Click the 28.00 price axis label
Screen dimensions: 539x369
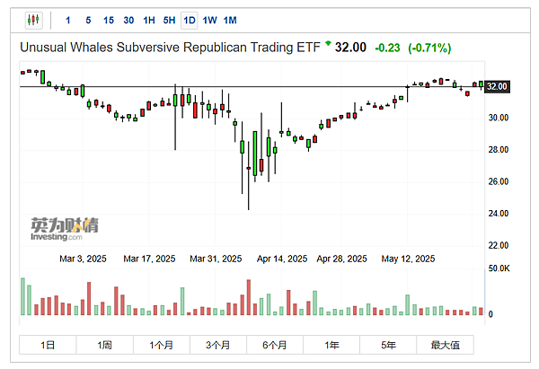pyautogui.click(x=499, y=150)
